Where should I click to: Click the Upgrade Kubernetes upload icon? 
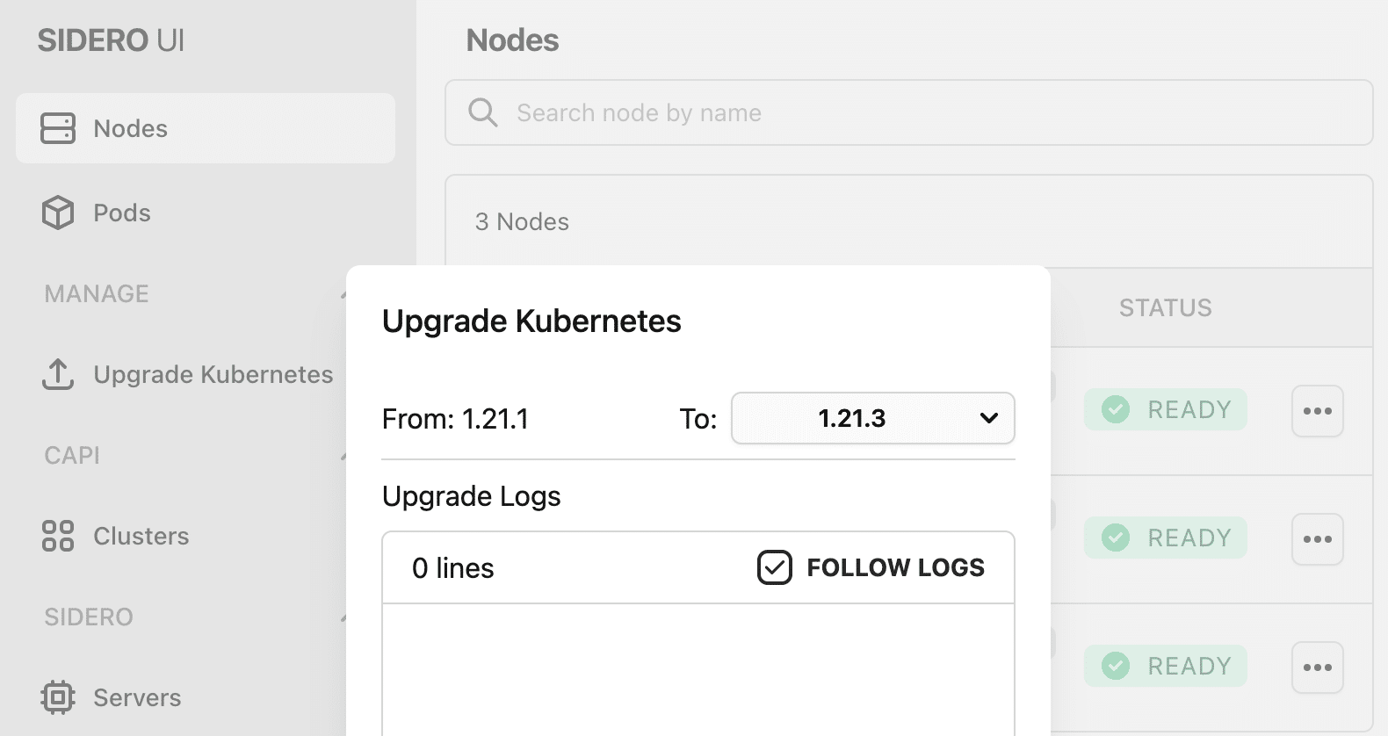(x=58, y=374)
